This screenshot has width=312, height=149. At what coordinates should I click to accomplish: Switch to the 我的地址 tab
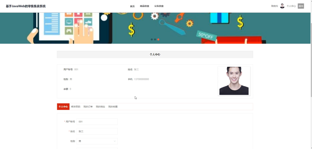101,107
